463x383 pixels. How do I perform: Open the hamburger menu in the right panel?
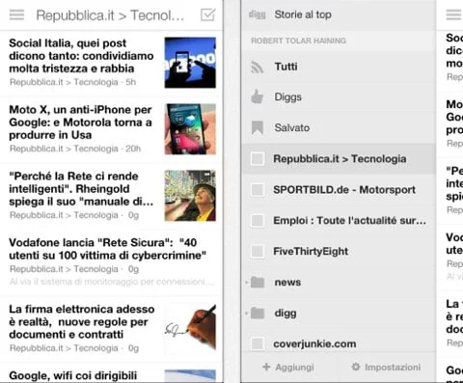(x=454, y=14)
